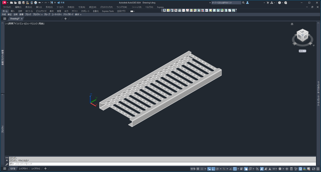Click the Plot printer icon

coord(36,3)
